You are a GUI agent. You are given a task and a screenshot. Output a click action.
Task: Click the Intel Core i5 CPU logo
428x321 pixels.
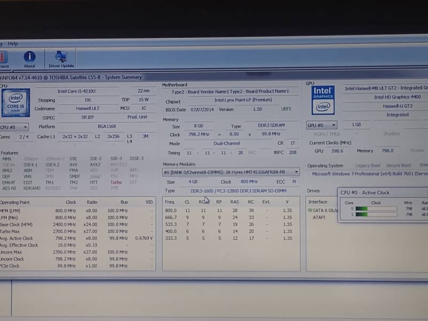coord(15,102)
